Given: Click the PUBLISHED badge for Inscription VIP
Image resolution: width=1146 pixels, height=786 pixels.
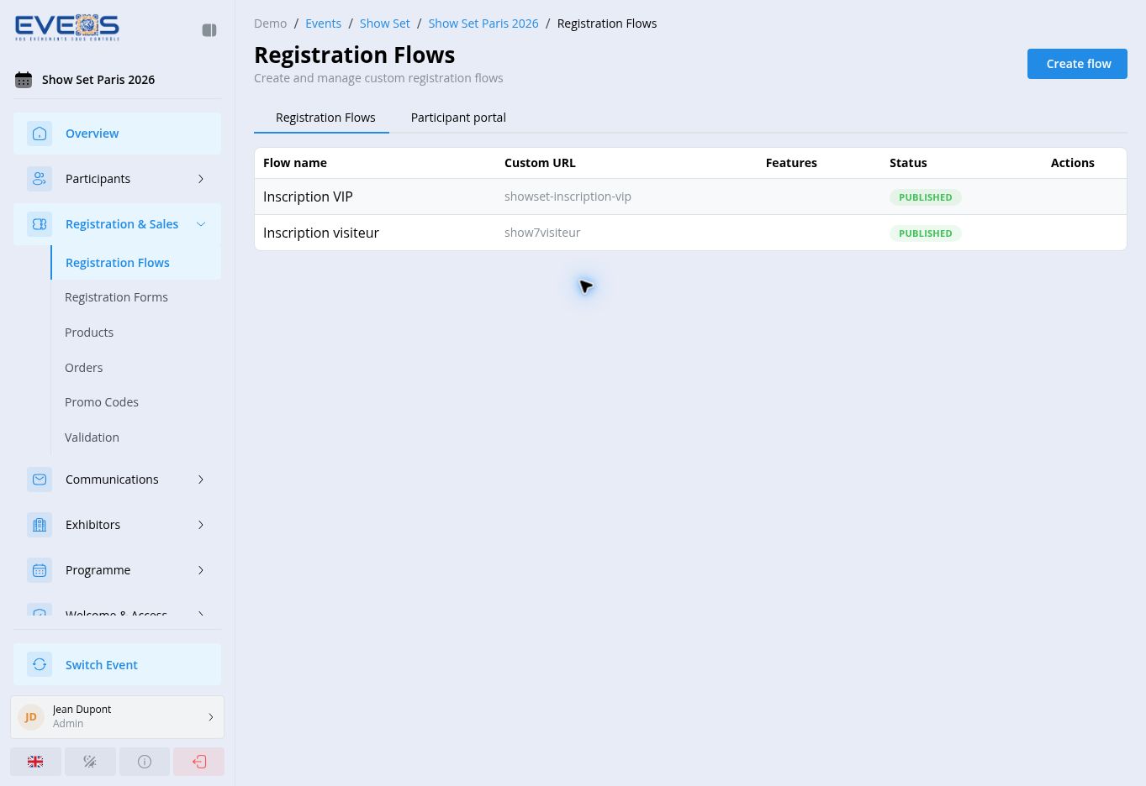Looking at the screenshot, I should [925, 197].
